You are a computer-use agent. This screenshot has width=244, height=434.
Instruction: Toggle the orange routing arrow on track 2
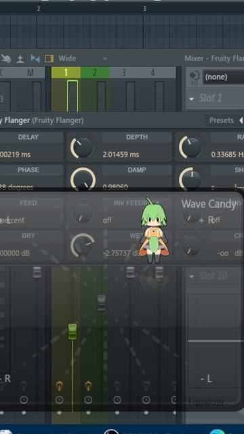click(88, 385)
